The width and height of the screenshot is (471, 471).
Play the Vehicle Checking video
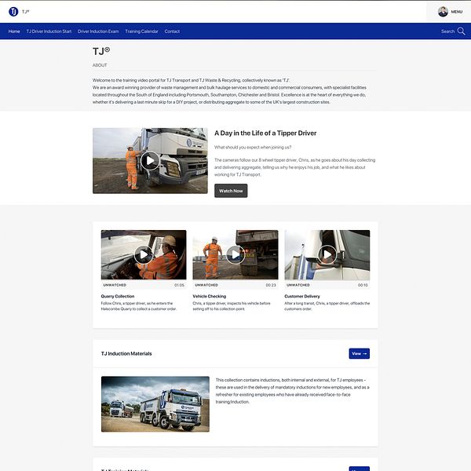[x=235, y=254]
